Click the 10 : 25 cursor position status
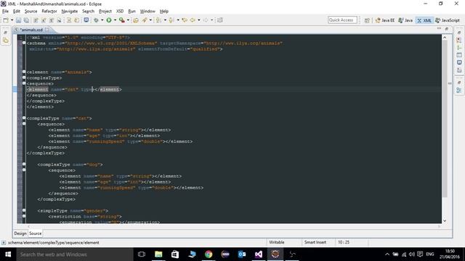This screenshot has width=465, height=261. (344, 242)
